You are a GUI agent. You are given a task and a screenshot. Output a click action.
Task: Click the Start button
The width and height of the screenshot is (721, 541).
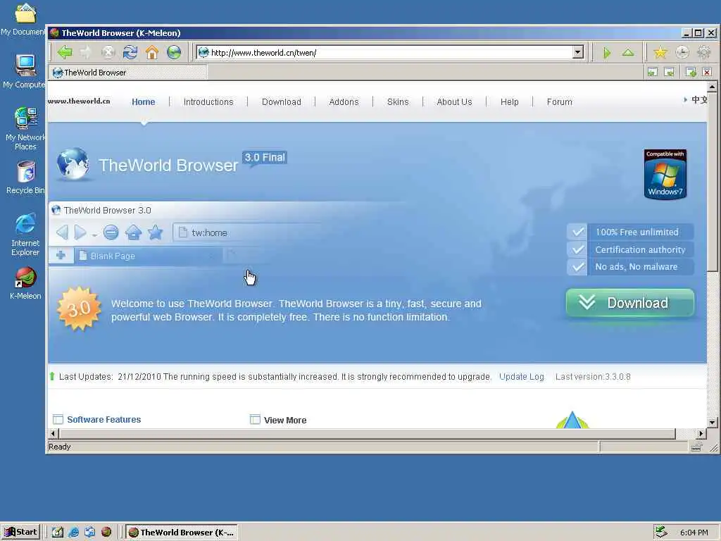(x=20, y=532)
